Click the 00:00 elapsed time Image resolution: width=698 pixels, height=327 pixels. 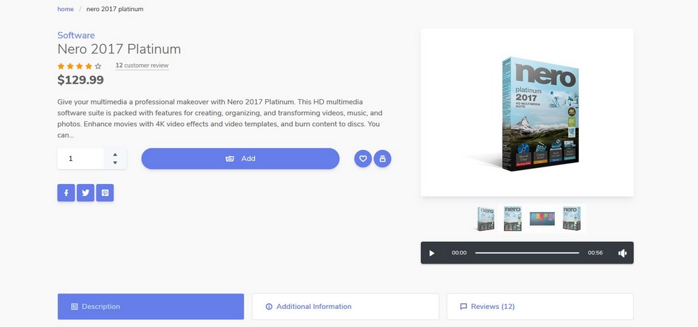click(x=459, y=252)
